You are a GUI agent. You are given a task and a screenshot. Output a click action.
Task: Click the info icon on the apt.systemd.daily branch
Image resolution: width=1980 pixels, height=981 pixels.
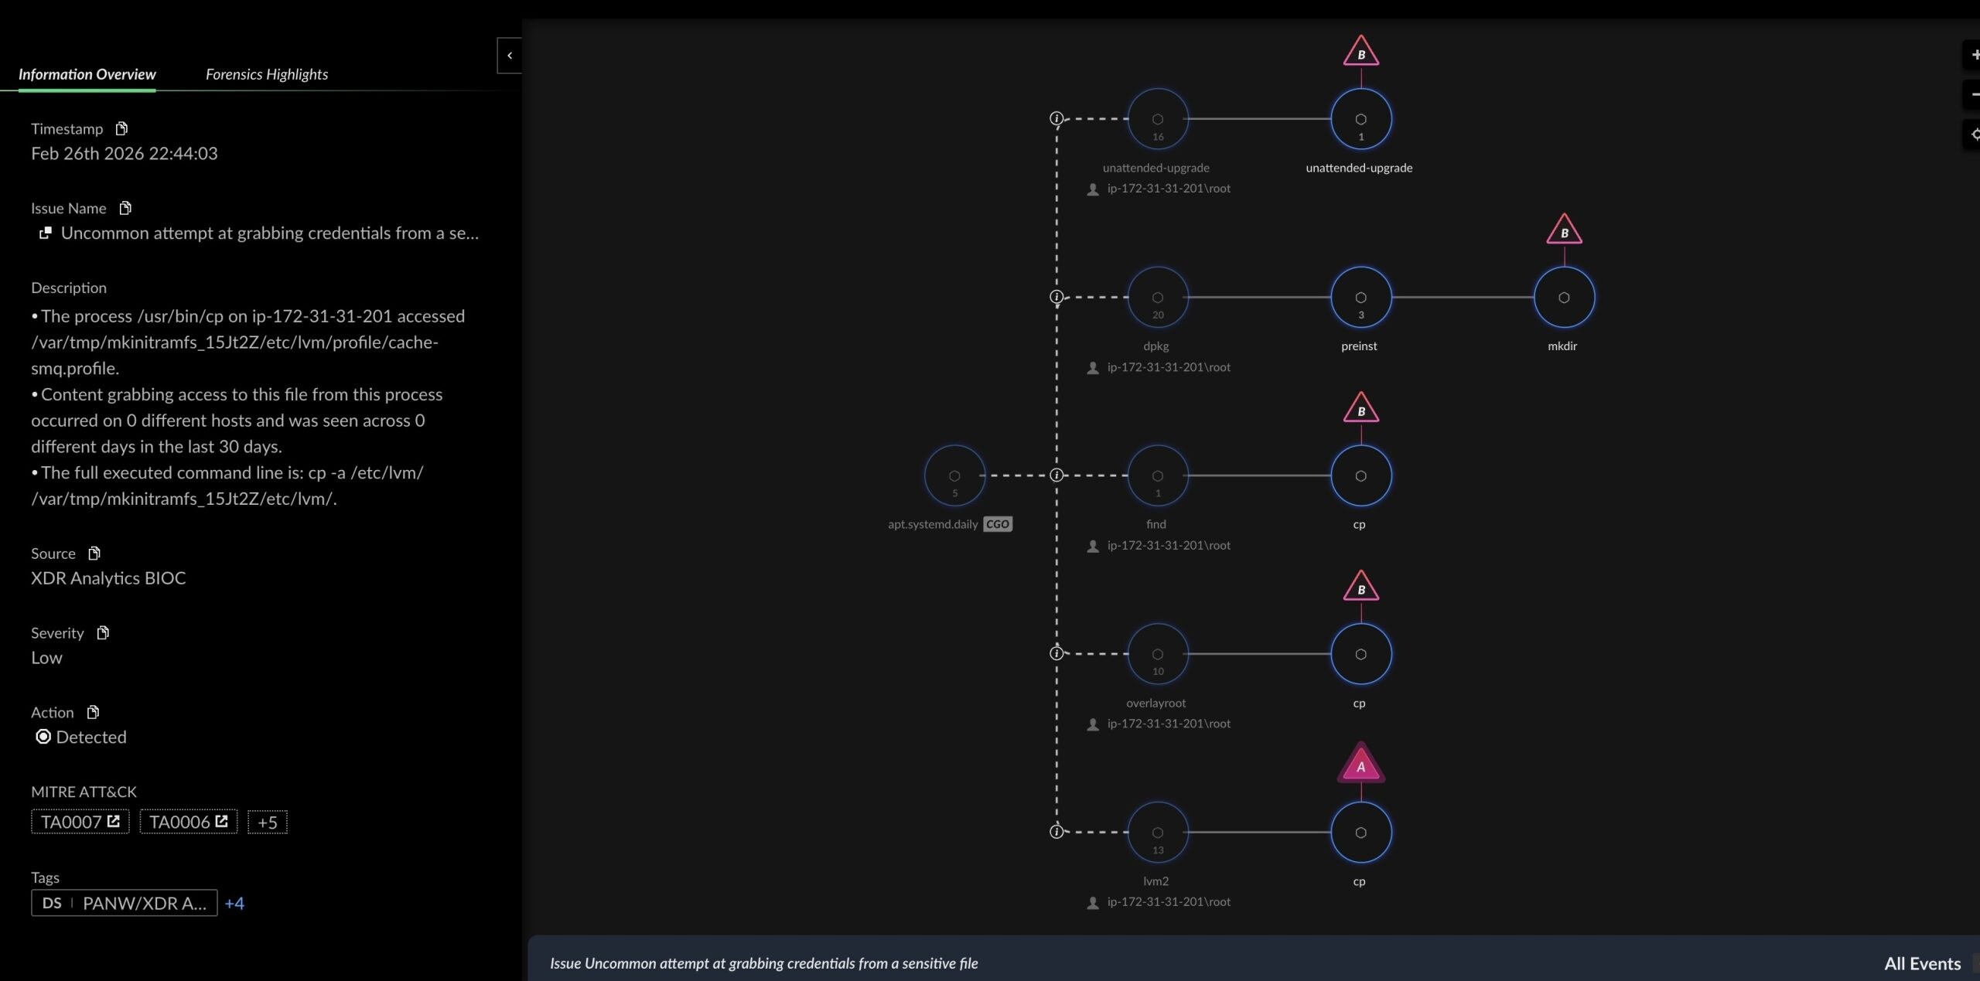1055,475
